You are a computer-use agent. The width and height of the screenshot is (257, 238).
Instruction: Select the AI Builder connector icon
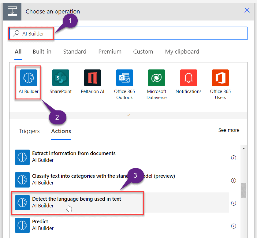click(28, 78)
